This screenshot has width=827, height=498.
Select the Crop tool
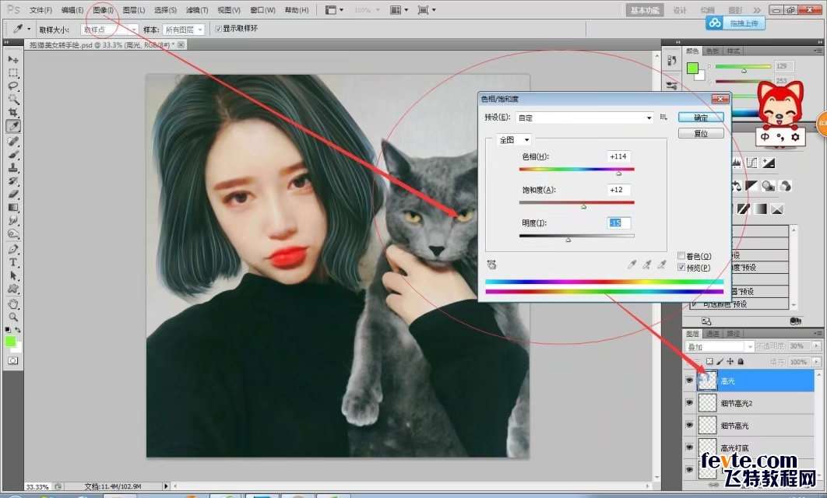[13, 112]
